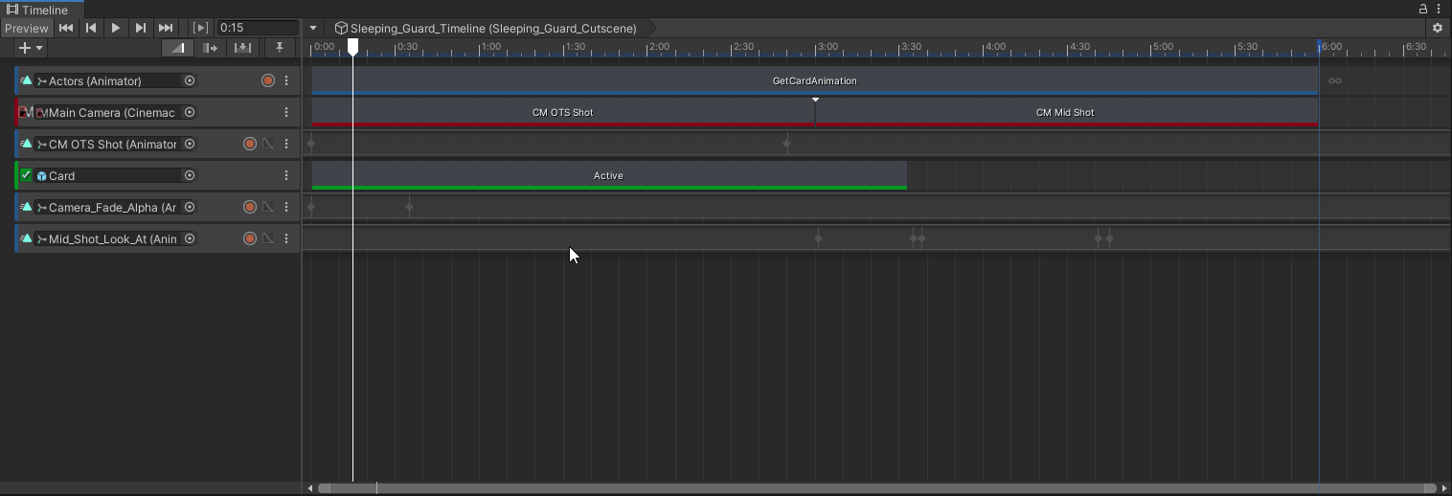This screenshot has height=496, width=1452.
Task: Open object picker for Camera_Fade_Alpha binding
Action: pos(190,207)
